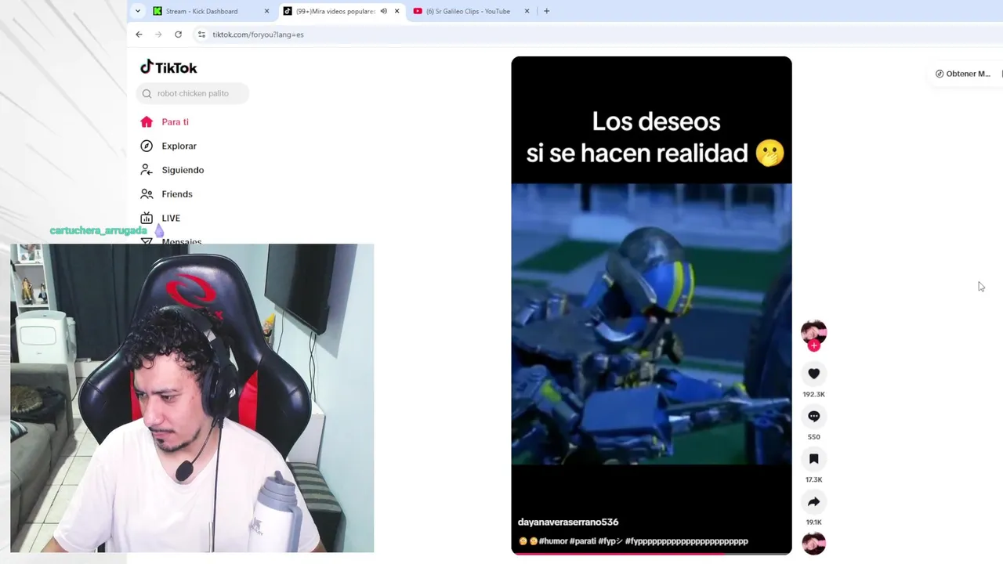Click the Siguiendo person icon
This screenshot has width=1003, height=564.
pyautogui.click(x=147, y=170)
